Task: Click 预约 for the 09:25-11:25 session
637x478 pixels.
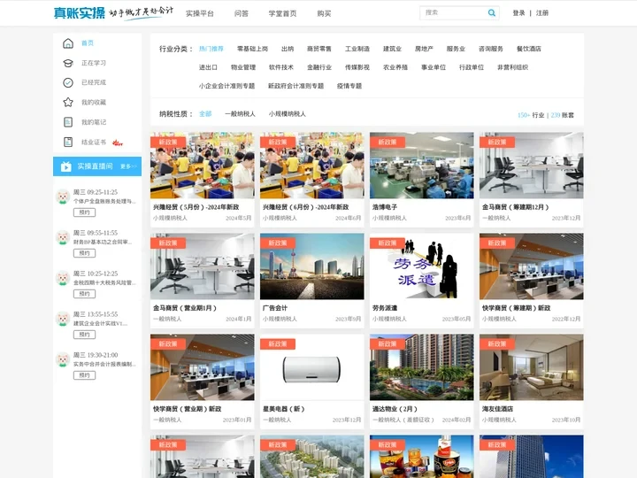Action: (x=85, y=212)
